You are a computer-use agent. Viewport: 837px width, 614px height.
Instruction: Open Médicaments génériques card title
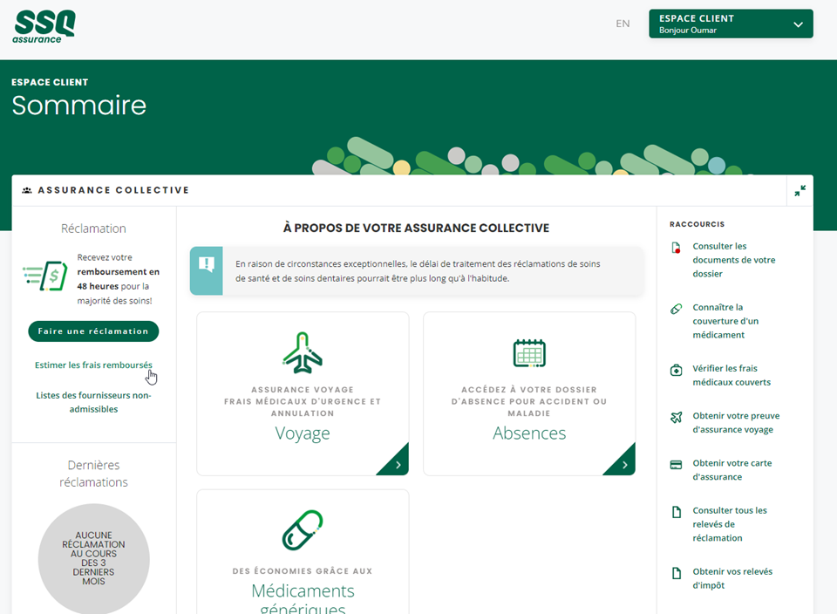click(303, 599)
